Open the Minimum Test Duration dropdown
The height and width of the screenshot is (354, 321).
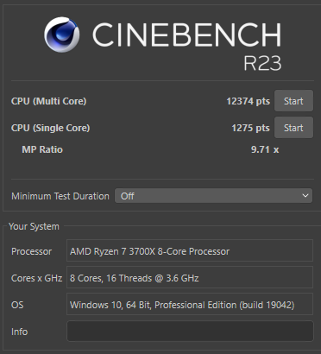(x=213, y=196)
